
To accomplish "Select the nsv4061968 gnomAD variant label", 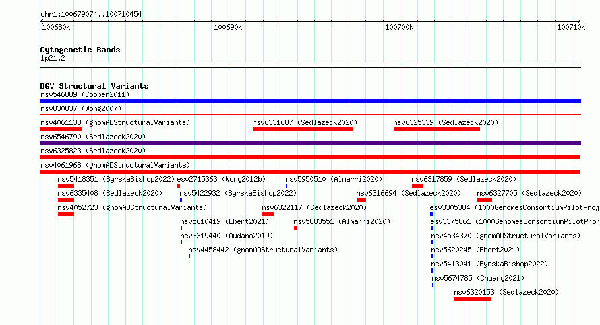I will tap(115, 165).
